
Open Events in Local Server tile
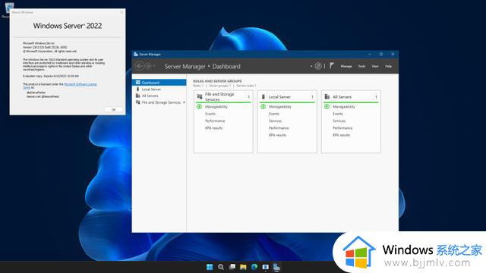[274, 114]
